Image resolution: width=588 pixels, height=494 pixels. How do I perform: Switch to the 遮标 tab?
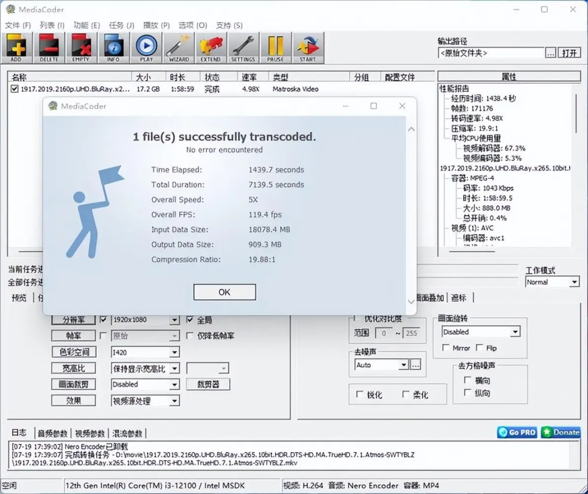(459, 298)
